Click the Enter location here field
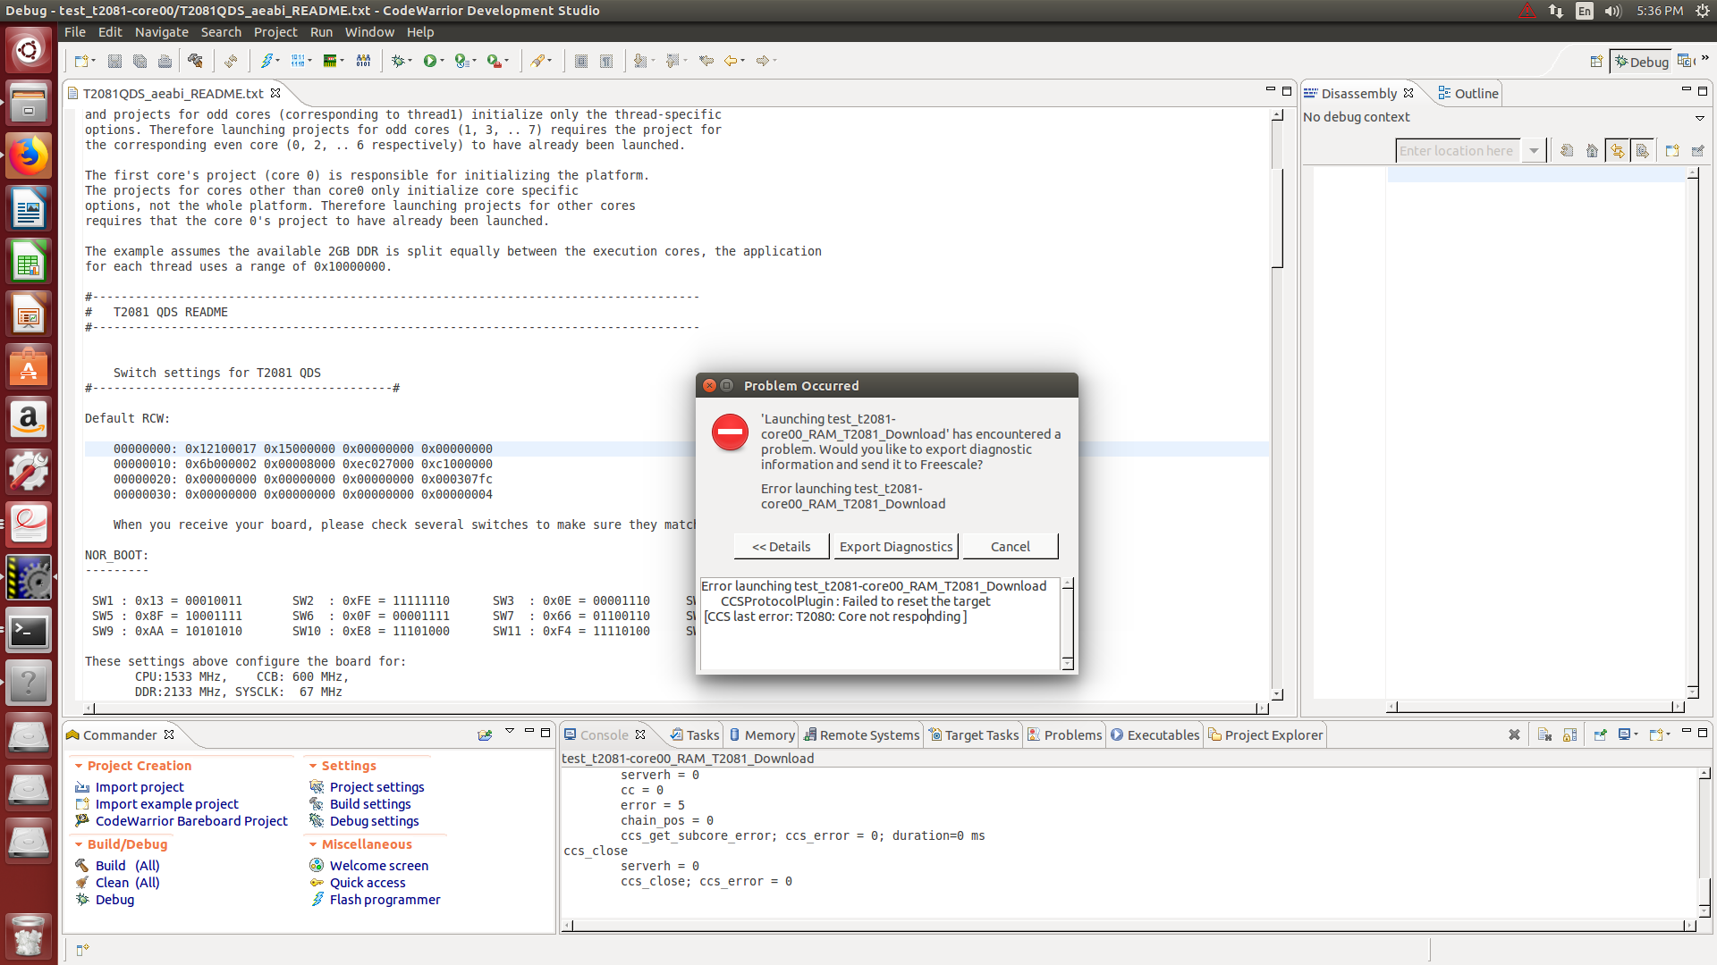 click(x=1458, y=151)
